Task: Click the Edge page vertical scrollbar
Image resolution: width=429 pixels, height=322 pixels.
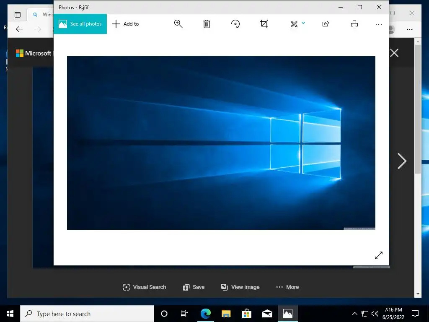Action: [x=418, y=109]
